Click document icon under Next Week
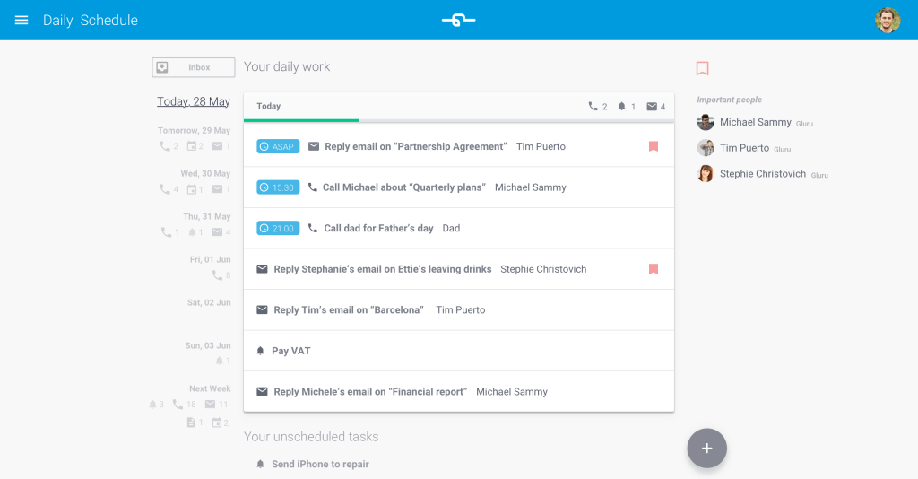 coord(191,422)
